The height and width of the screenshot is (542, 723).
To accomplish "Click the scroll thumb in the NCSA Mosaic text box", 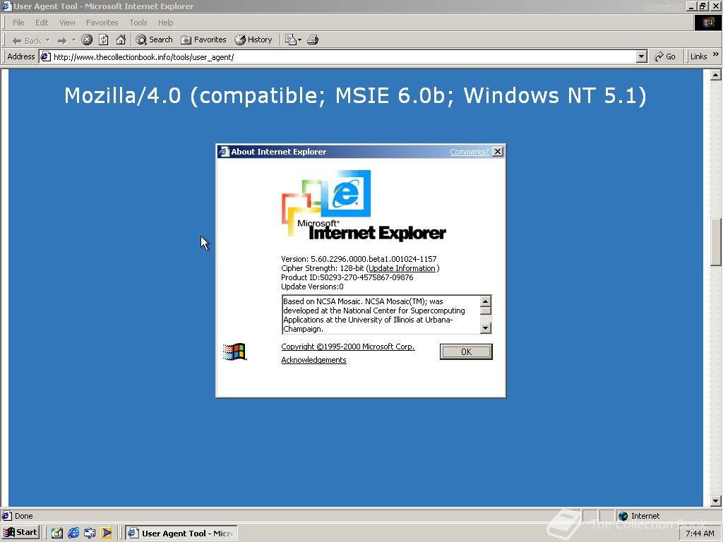I will pos(486,311).
